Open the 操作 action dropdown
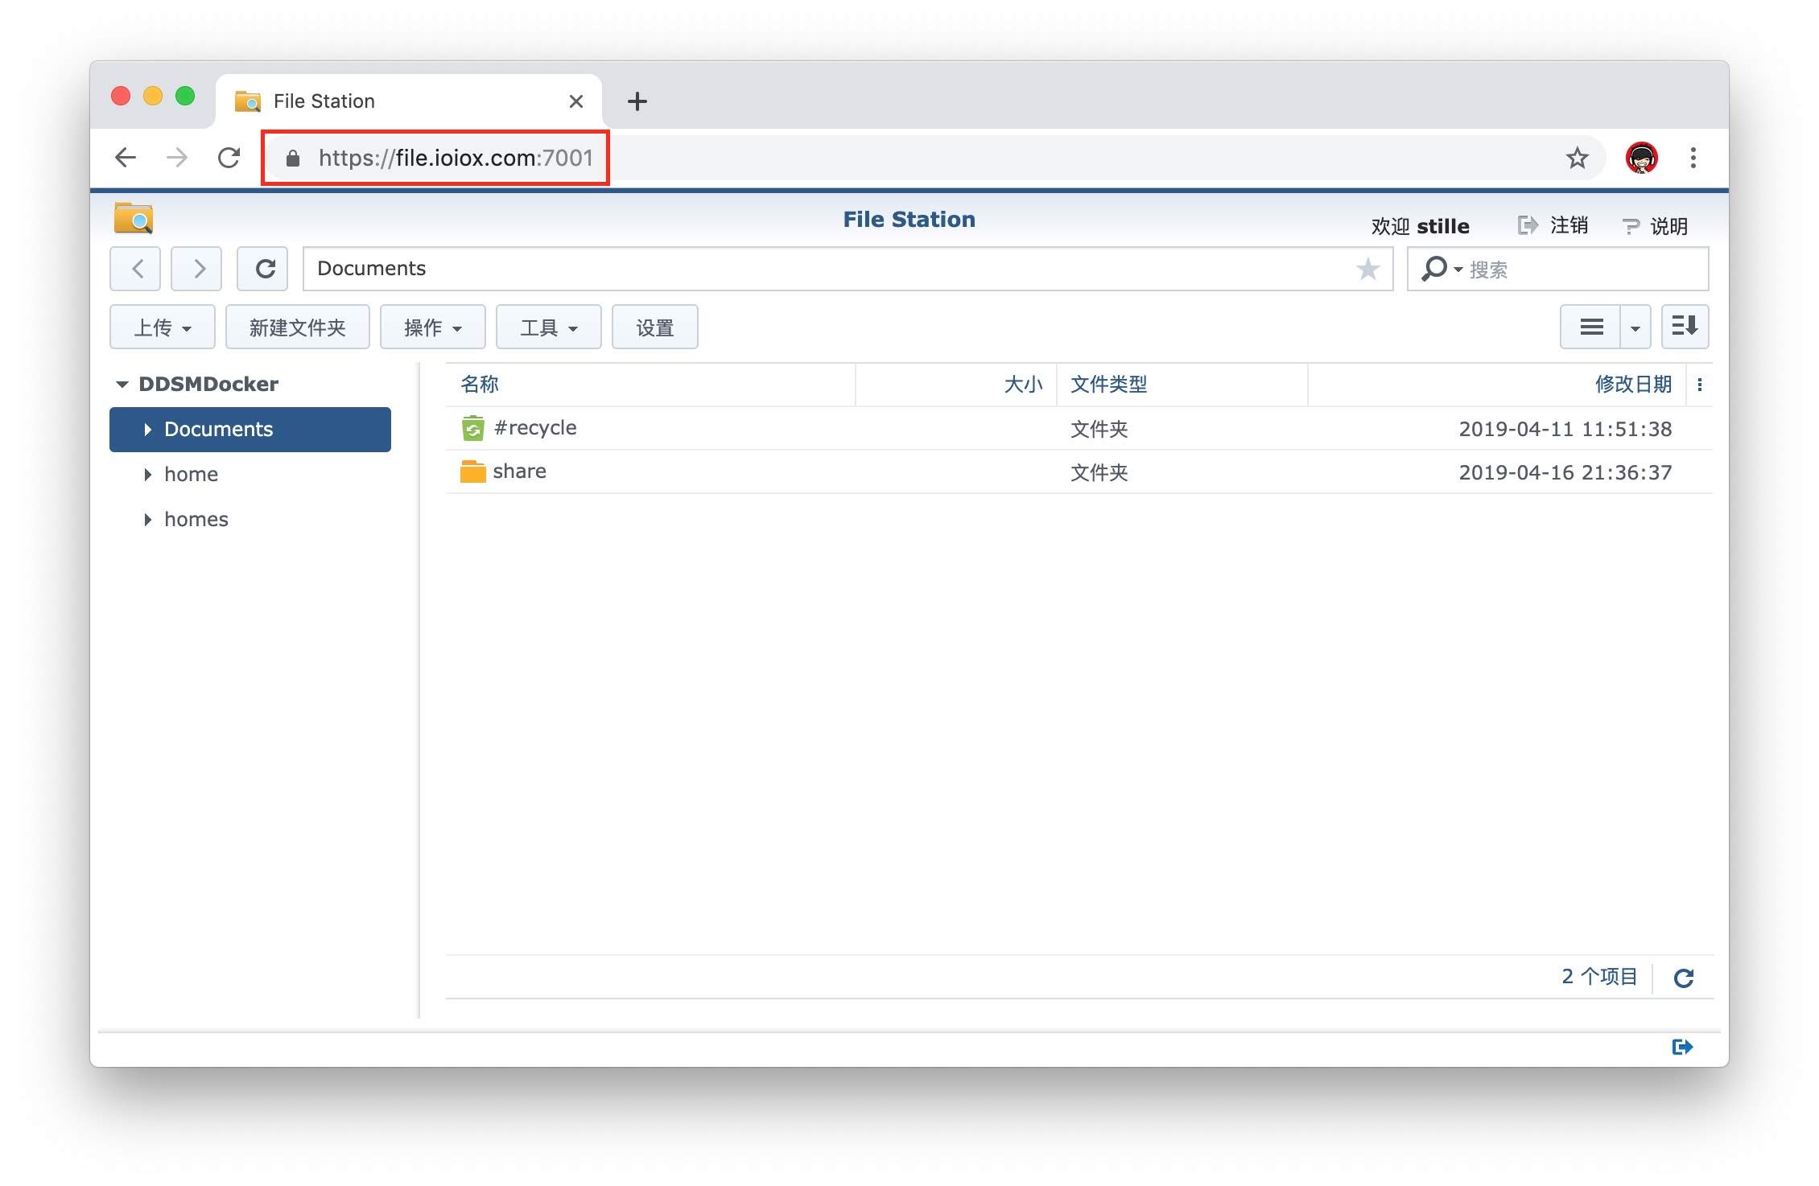This screenshot has height=1186, width=1819. (432, 327)
